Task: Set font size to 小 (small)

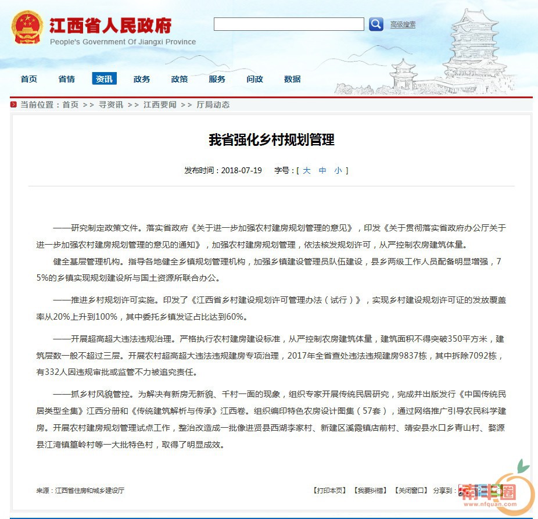Action: 338,171
